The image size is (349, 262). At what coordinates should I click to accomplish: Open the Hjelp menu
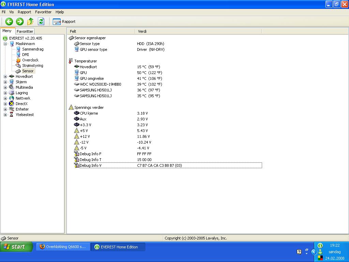[60, 12]
